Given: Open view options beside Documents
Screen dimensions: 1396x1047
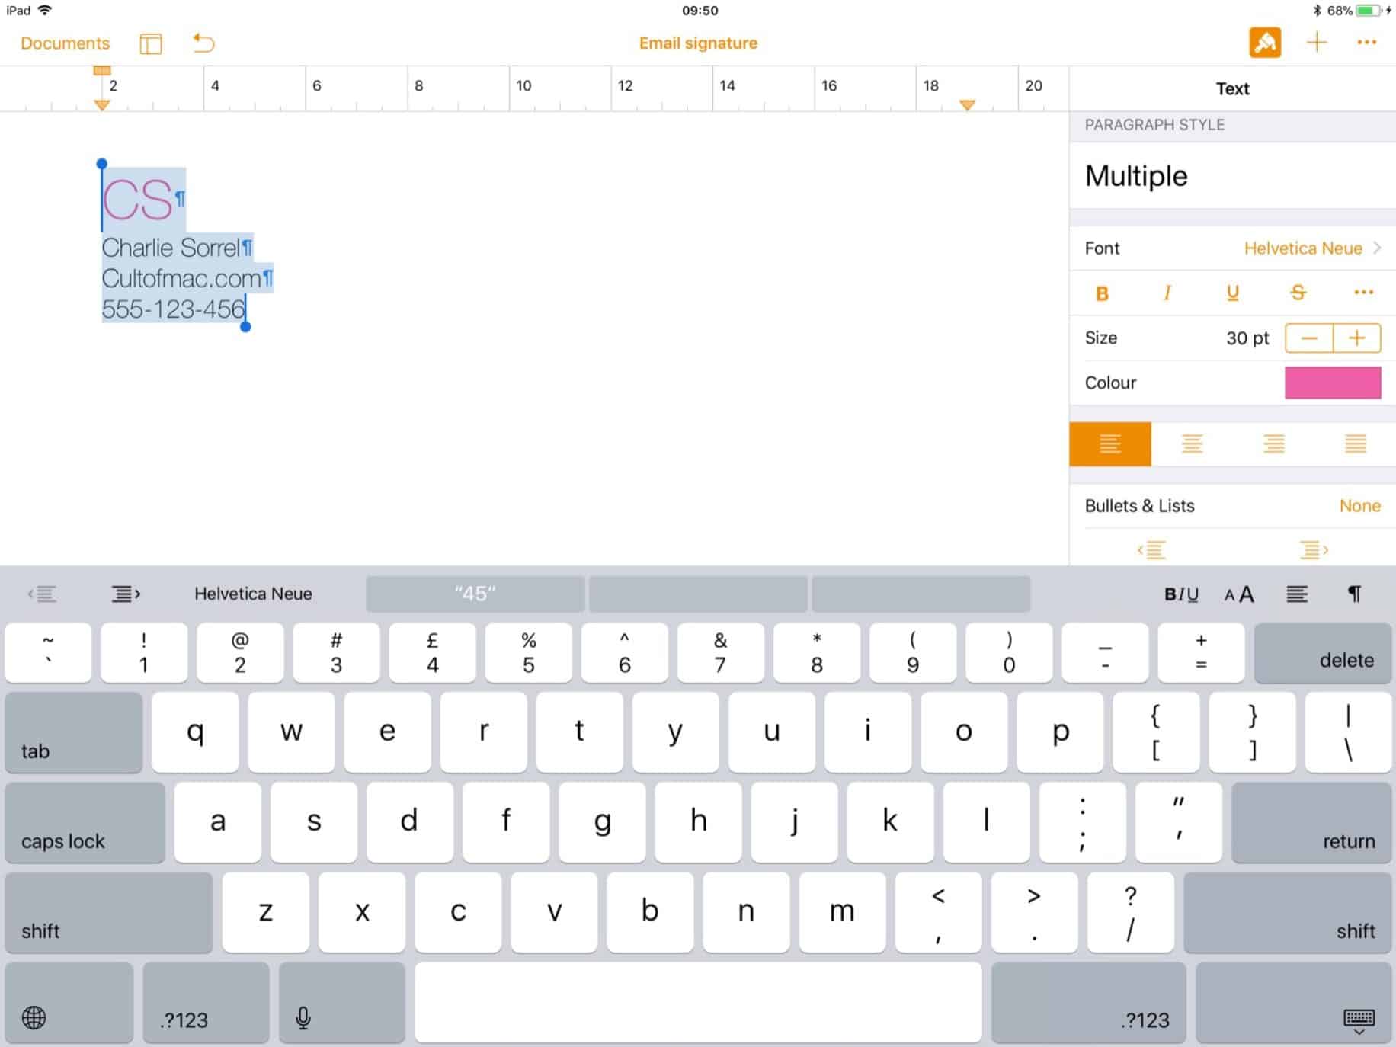Looking at the screenshot, I should (150, 44).
